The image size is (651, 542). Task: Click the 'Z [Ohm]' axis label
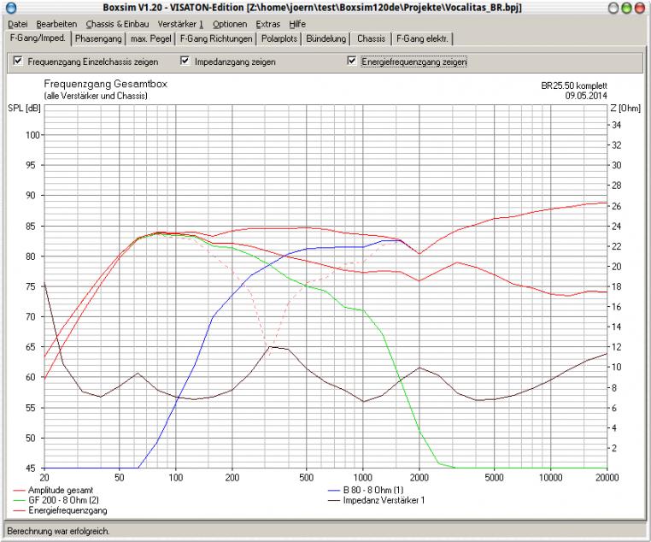coord(625,109)
